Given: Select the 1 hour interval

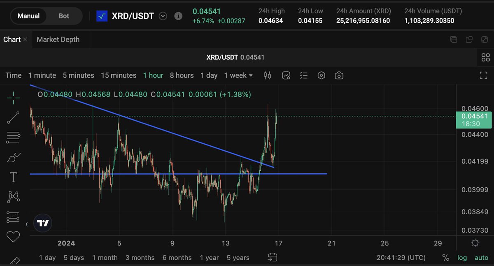Looking at the screenshot, I should [x=153, y=75].
